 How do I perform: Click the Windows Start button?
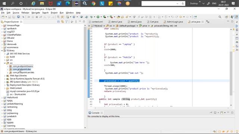(4, 3)
